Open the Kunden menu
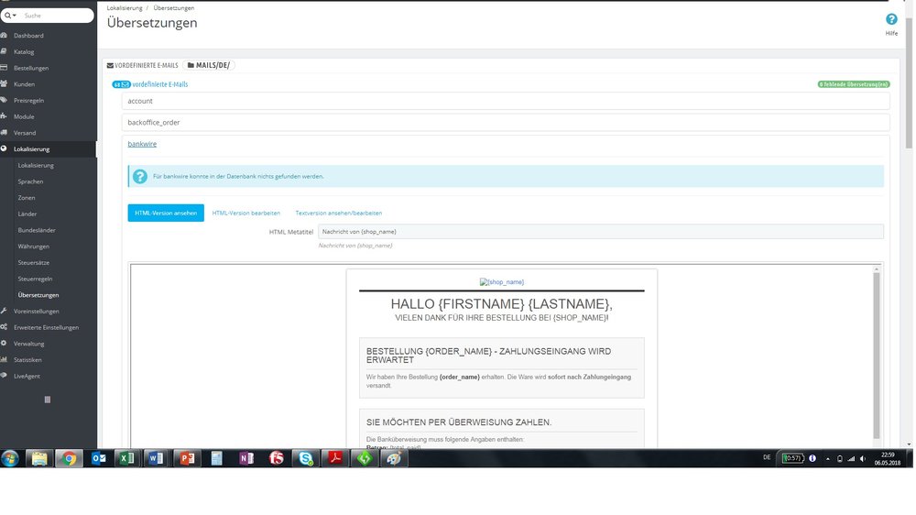This screenshot has width=916, height=515. pyautogui.click(x=24, y=84)
